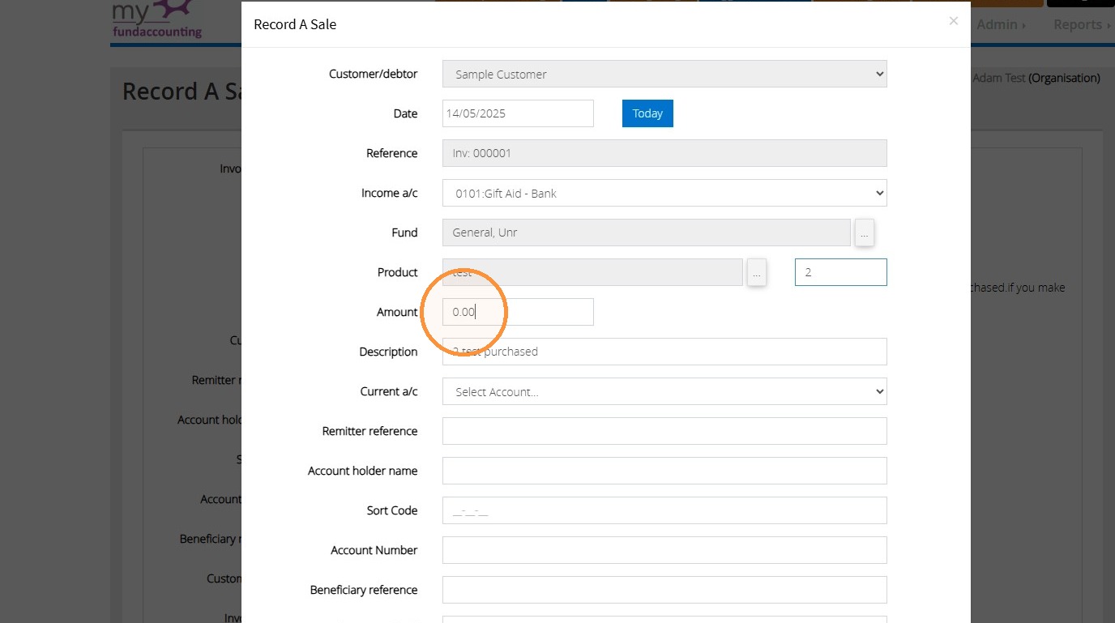
Task: Click the Today button
Action: 647,113
